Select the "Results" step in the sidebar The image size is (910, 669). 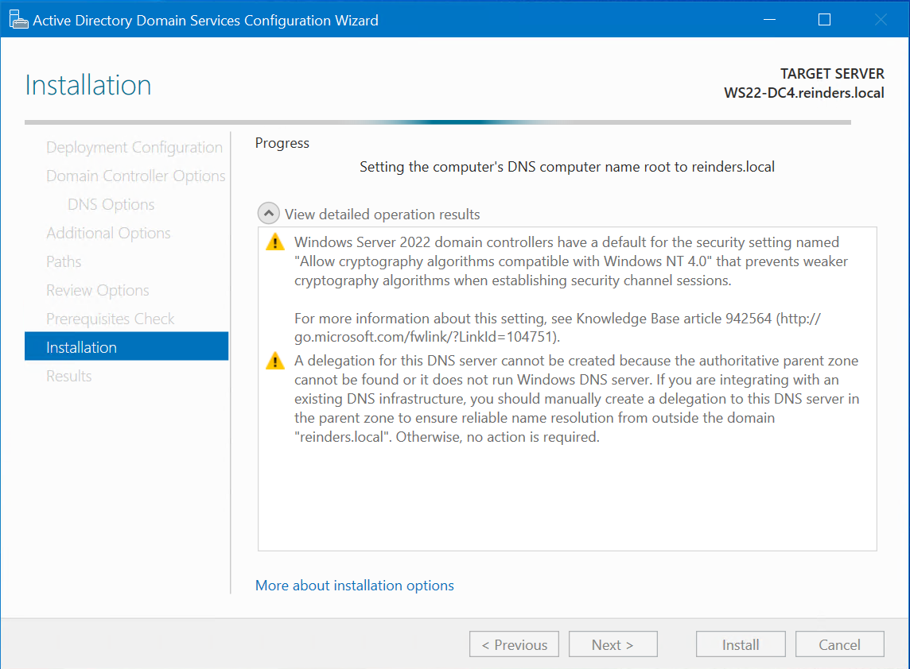pyautogui.click(x=68, y=375)
